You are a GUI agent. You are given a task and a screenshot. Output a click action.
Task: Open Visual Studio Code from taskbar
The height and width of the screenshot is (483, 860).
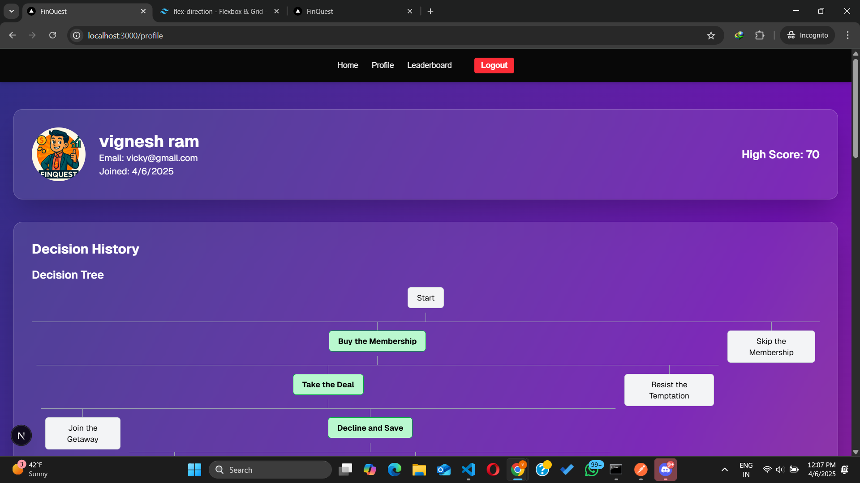pos(469,470)
